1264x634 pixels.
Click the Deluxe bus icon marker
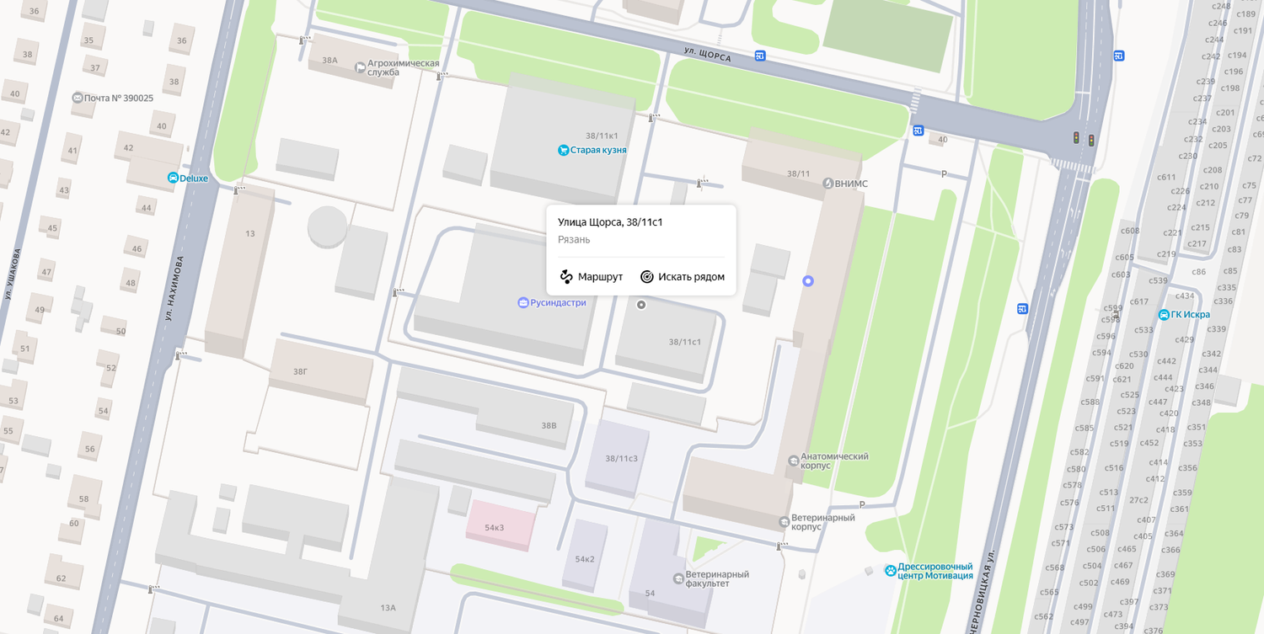[173, 178]
